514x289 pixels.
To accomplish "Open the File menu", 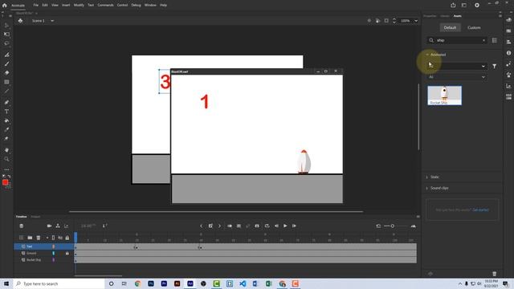I will coord(35,6).
